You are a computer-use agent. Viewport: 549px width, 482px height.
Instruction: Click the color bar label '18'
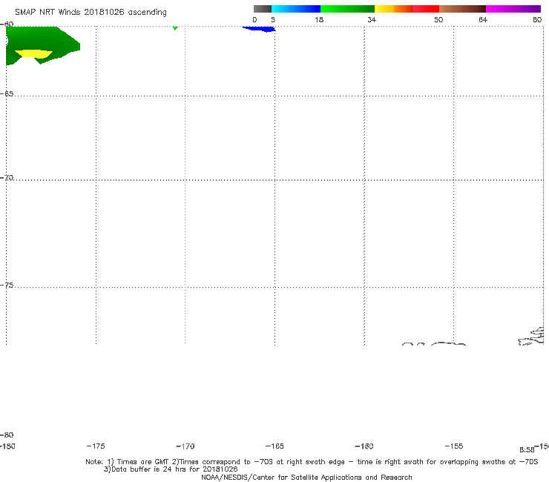(x=319, y=19)
